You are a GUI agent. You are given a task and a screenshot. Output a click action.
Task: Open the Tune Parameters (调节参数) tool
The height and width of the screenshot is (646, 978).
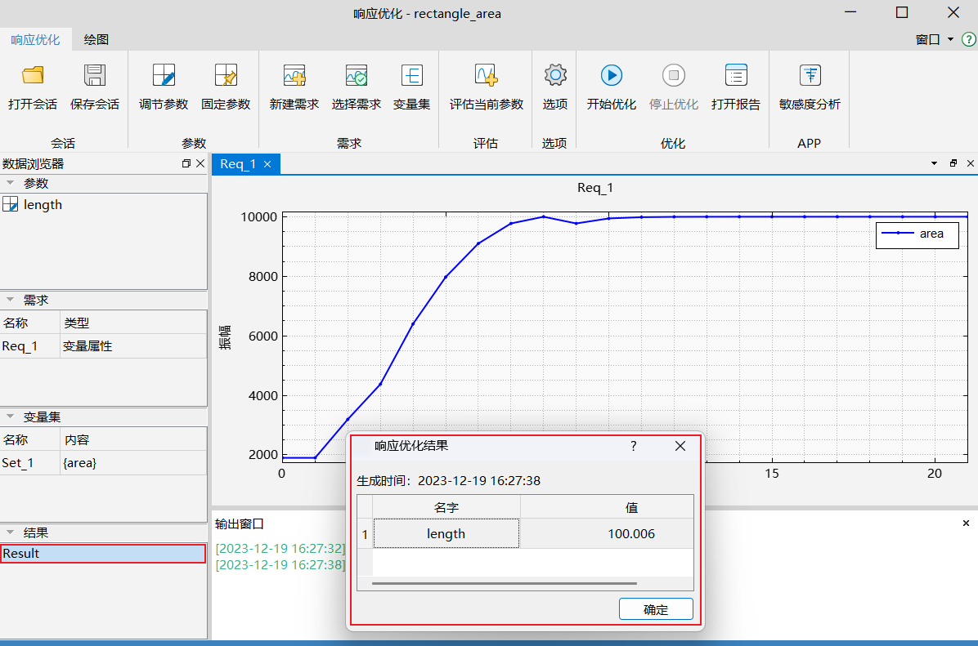[x=164, y=77]
